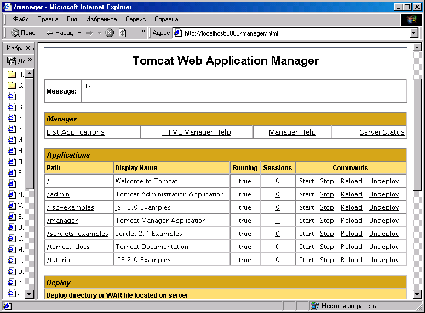The width and height of the screenshot is (425, 313).
Task: Open the favorite link labeled N.
Action: (16, 195)
